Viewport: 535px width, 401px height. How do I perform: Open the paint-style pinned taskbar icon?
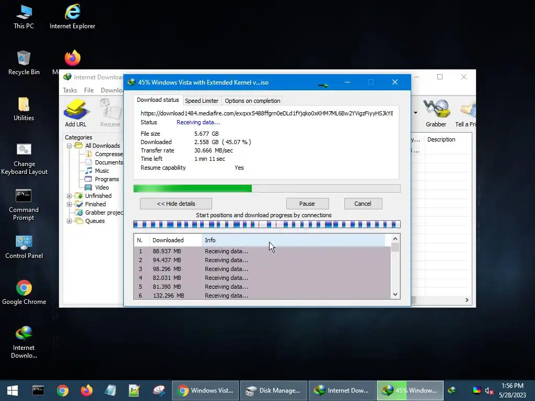click(159, 391)
